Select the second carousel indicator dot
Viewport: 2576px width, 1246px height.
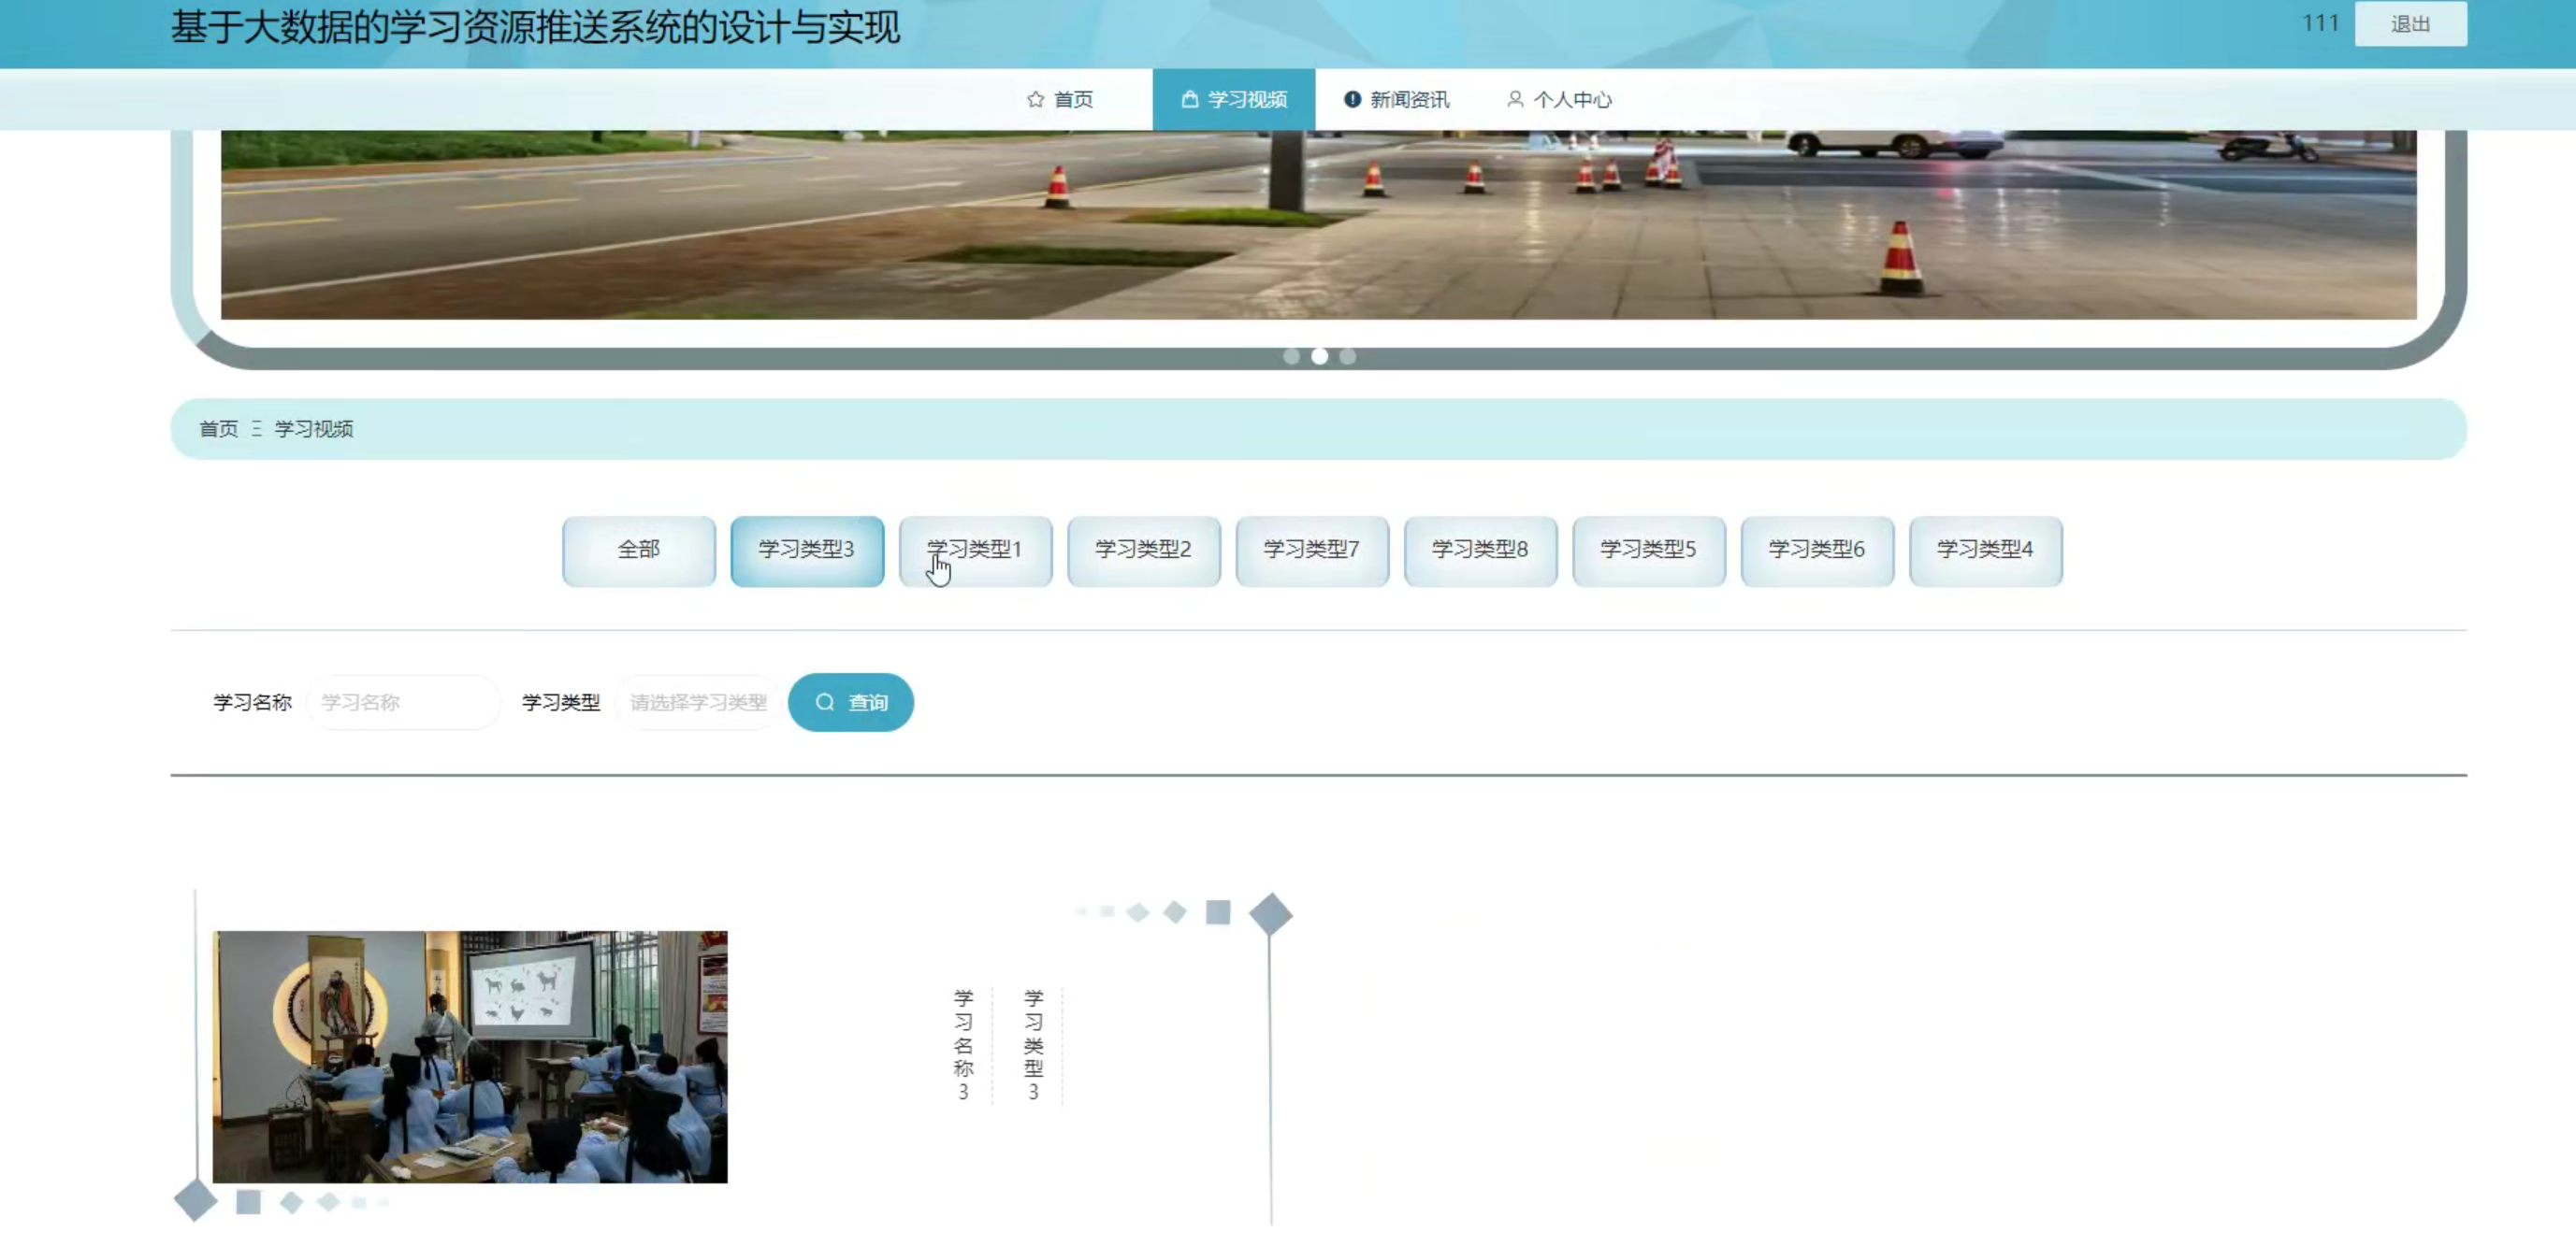point(1319,356)
